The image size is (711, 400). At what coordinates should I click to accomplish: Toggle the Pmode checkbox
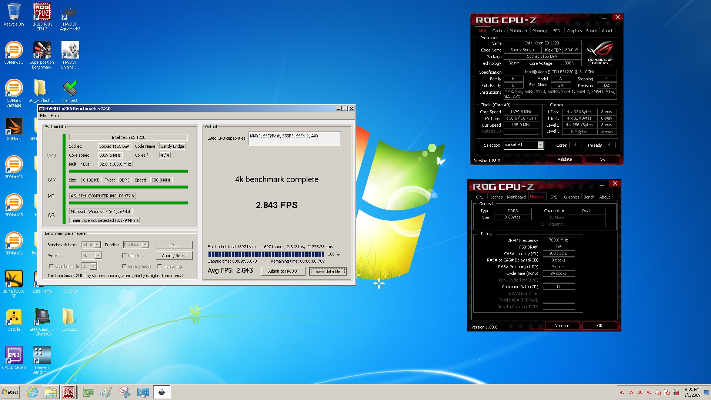pyautogui.click(x=124, y=256)
